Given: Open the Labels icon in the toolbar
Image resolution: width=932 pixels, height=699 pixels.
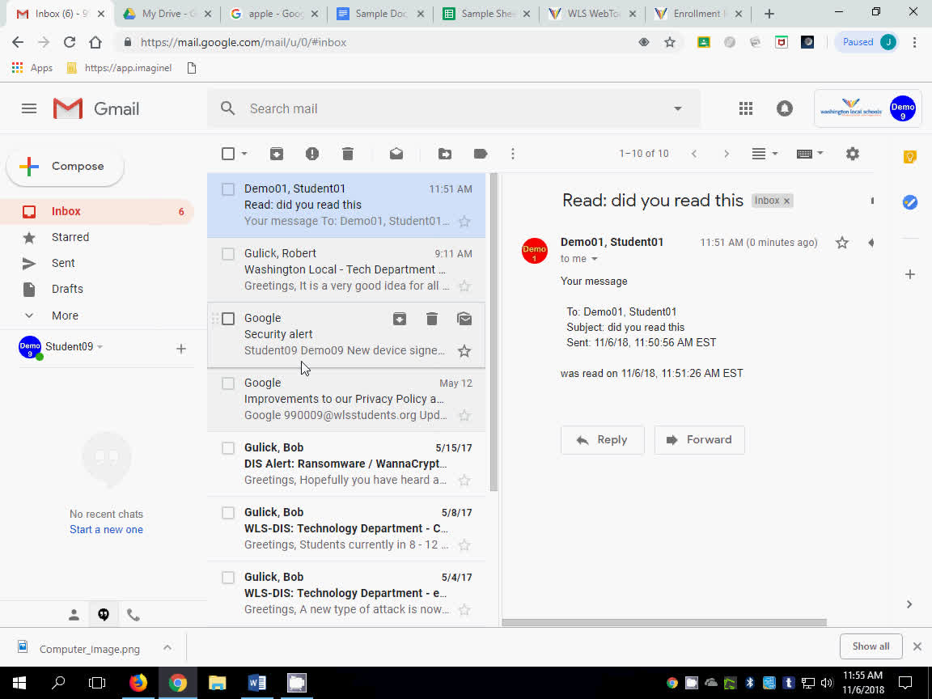Looking at the screenshot, I should click(480, 153).
